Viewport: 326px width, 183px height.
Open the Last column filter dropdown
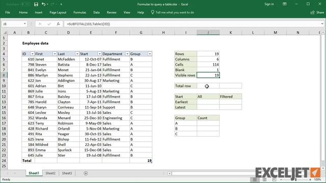[77, 54]
